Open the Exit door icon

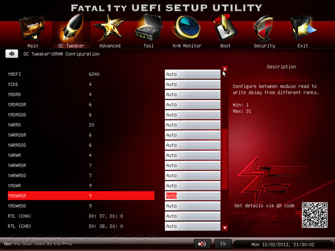303,28
